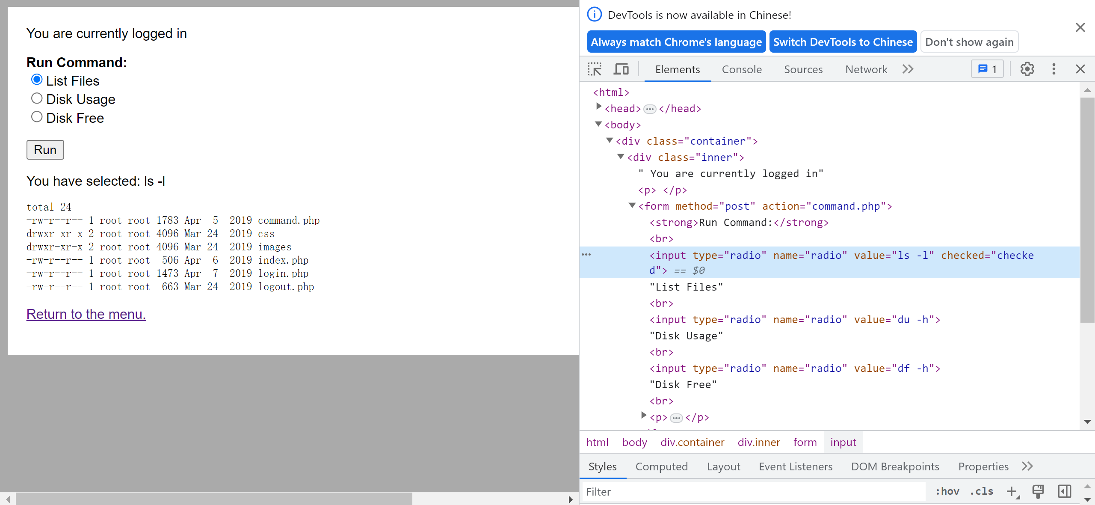Follow the Return to the menu link
The height and width of the screenshot is (505, 1095).
coord(86,314)
